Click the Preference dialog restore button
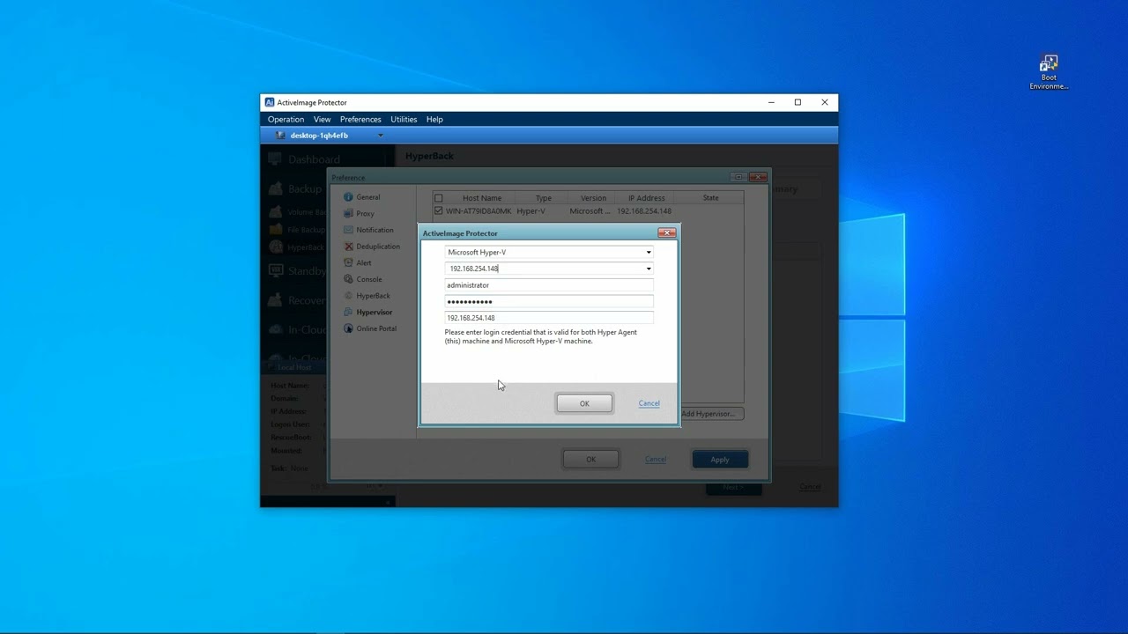This screenshot has width=1128, height=634. (739, 177)
